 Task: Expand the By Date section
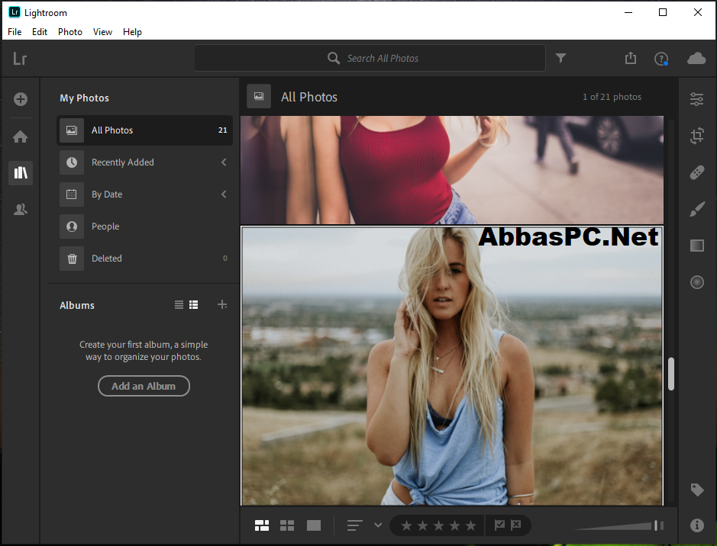tap(223, 194)
